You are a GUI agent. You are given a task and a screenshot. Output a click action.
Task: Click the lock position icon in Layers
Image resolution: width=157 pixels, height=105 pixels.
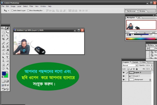[133, 69]
